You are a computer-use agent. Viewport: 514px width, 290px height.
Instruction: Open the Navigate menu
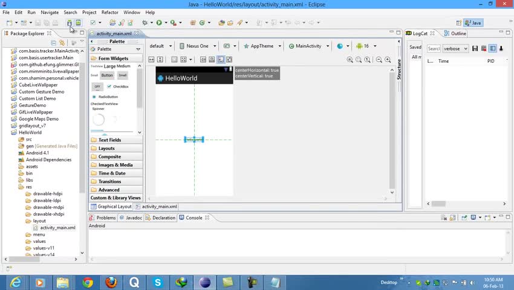(x=50, y=12)
